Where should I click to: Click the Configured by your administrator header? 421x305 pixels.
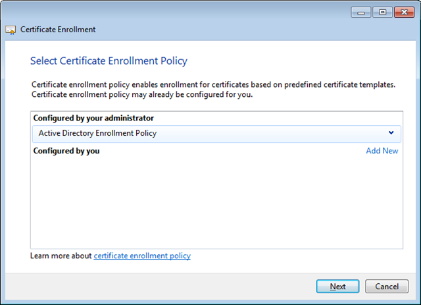pos(93,118)
